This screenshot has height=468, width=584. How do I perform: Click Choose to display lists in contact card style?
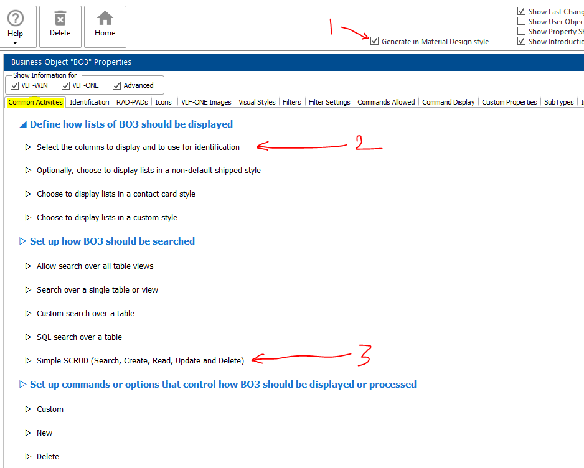pyautogui.click(x=116, y=194)
